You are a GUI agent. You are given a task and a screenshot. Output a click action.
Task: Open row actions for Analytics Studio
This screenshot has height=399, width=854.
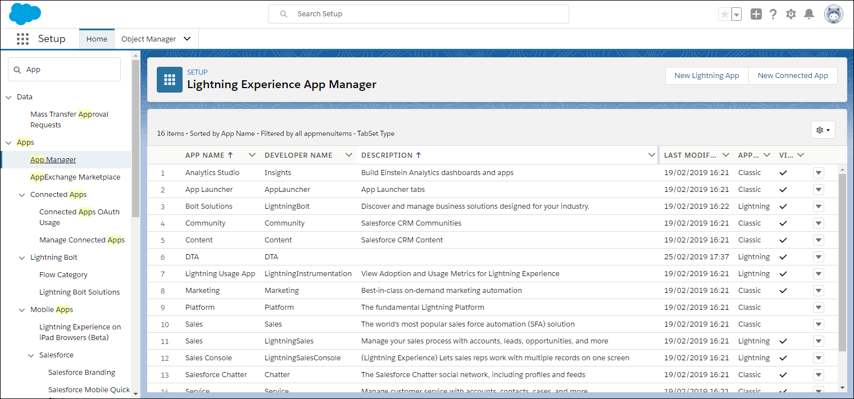(819, 173)
